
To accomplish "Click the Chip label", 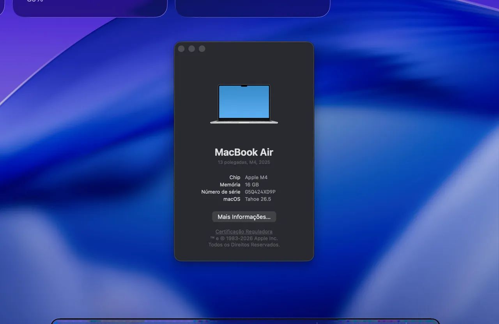I will pyautogui.click(x=235, y=178).
